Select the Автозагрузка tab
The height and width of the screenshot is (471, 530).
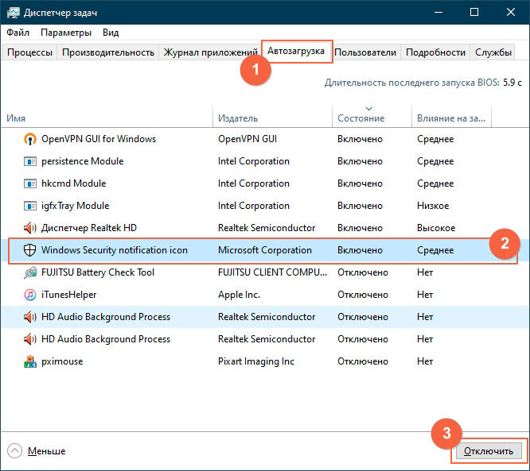coord(296,51)
